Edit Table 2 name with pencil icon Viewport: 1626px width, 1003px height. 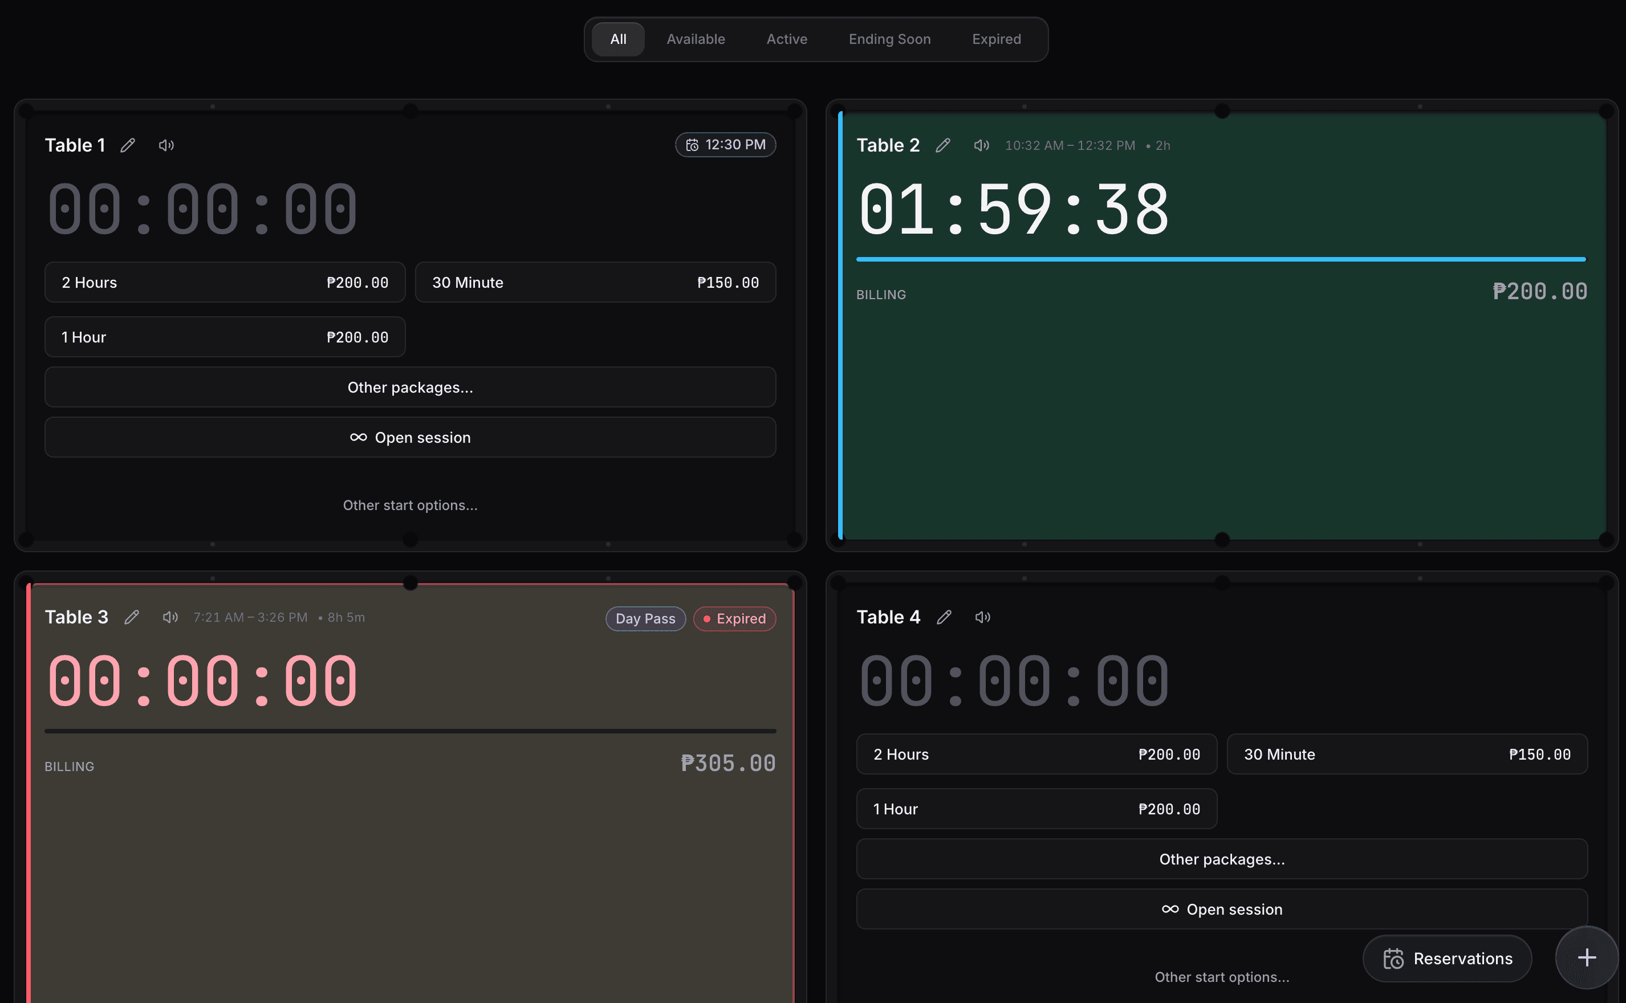pyautogui.click(x=943, y=145)
